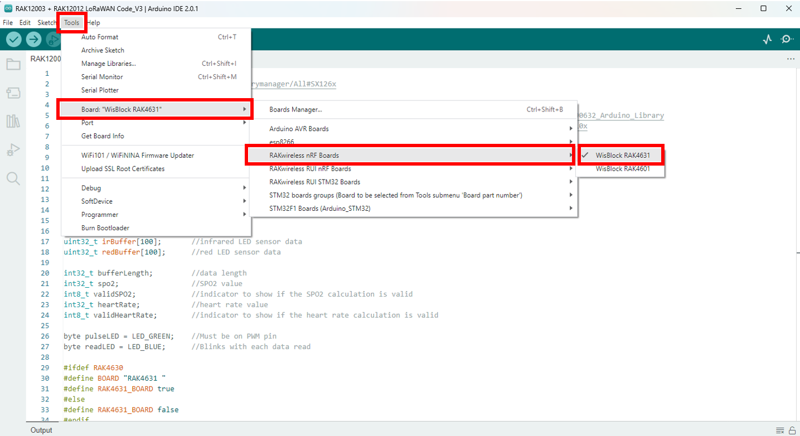The height and width of the screenshot is (436, 800).
Task: Open the Boards Manager sidebar icon
Action: click(x=13, y=93)
